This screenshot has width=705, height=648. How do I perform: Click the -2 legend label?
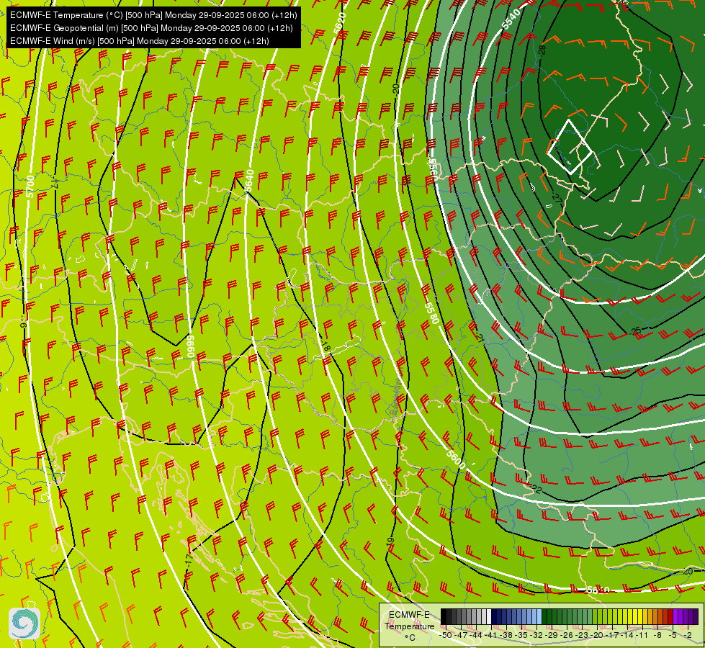coord(688,636)
